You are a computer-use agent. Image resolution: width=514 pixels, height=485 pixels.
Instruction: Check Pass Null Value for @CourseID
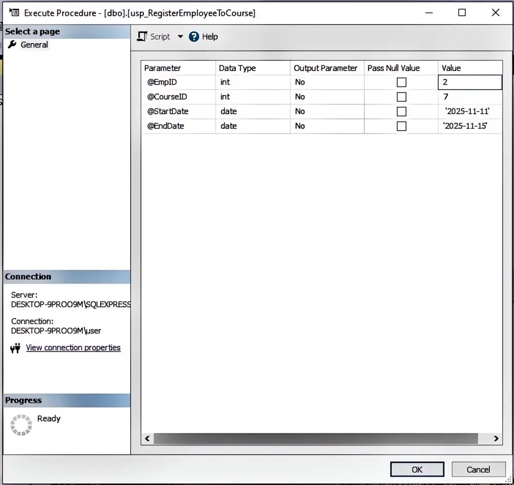[401, 97]
